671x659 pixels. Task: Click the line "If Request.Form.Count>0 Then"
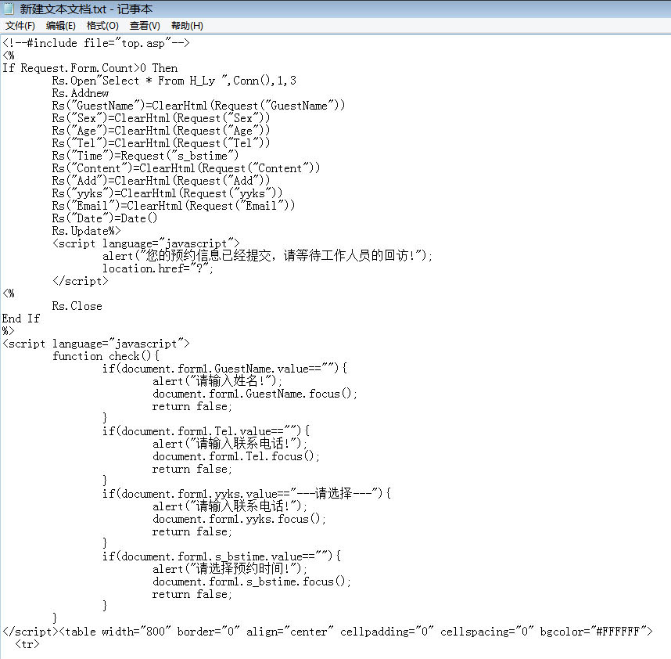click(90, 68)
